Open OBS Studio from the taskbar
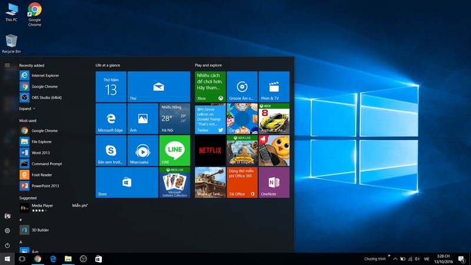The image size is (471, 265). tap(83, 259)
